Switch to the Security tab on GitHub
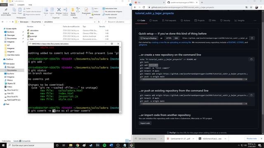This screenshot has width=264, height=148. (x=225, y=21)
